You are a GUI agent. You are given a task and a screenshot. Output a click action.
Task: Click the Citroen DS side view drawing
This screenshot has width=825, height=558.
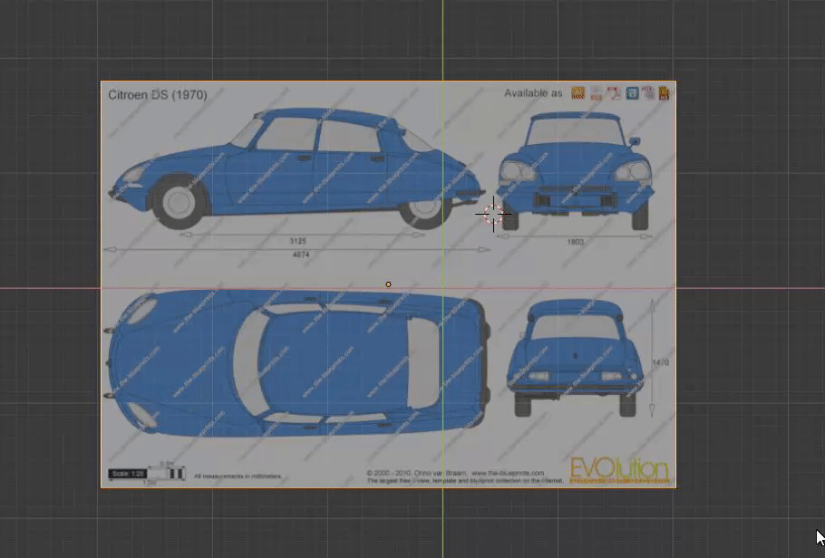pos(297,168)
